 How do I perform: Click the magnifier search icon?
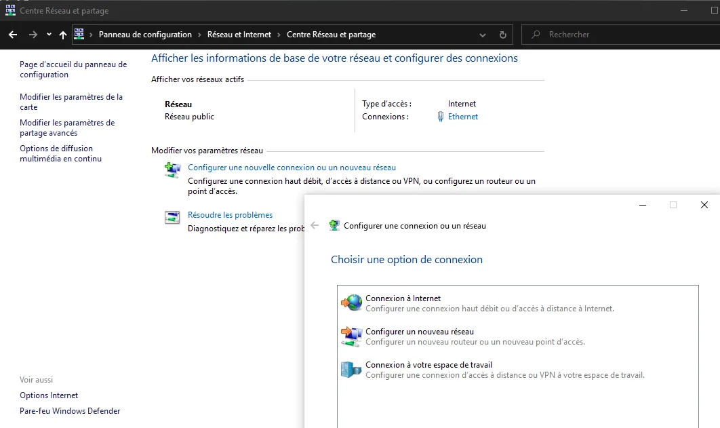point(536,35)
